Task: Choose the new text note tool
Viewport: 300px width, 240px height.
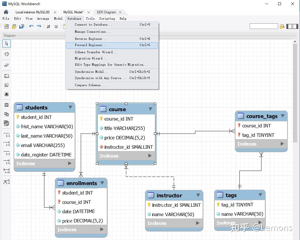Action: [6, 85]
